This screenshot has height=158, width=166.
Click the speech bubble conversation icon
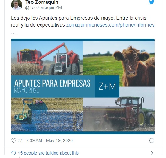pos(13,153)
